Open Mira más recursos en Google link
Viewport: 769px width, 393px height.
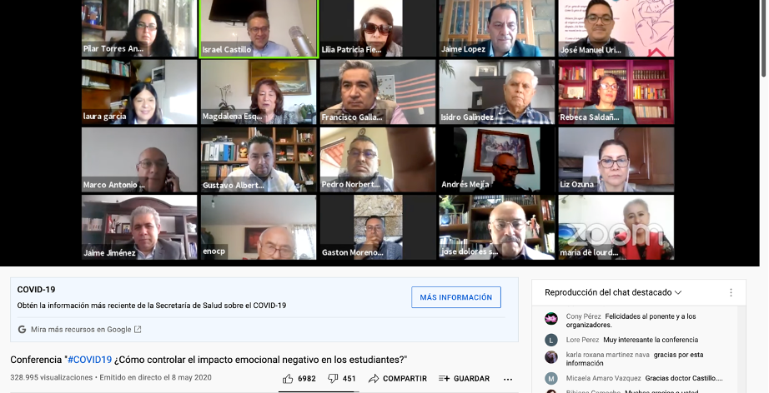tap(81, 330)
